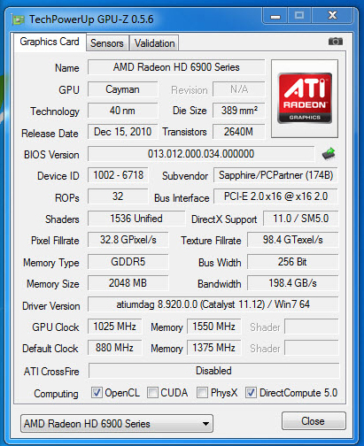
Task: Switch to the Sensors tab
Action: (x=107, y=43)
